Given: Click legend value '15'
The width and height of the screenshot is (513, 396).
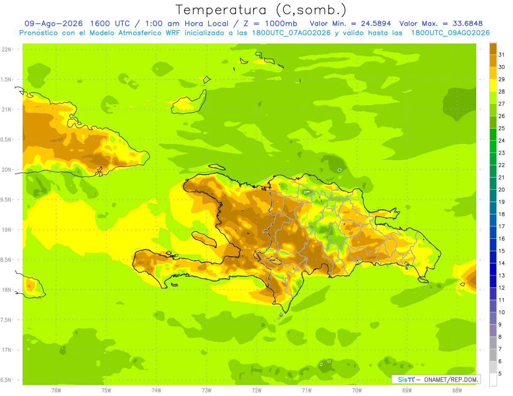Looking at the screenshot, I should [x=502, y=251].
